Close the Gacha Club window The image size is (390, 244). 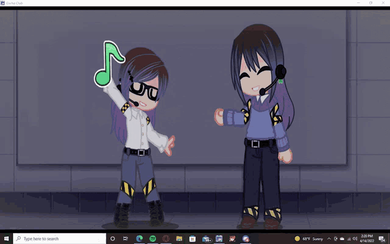(383, 2)
